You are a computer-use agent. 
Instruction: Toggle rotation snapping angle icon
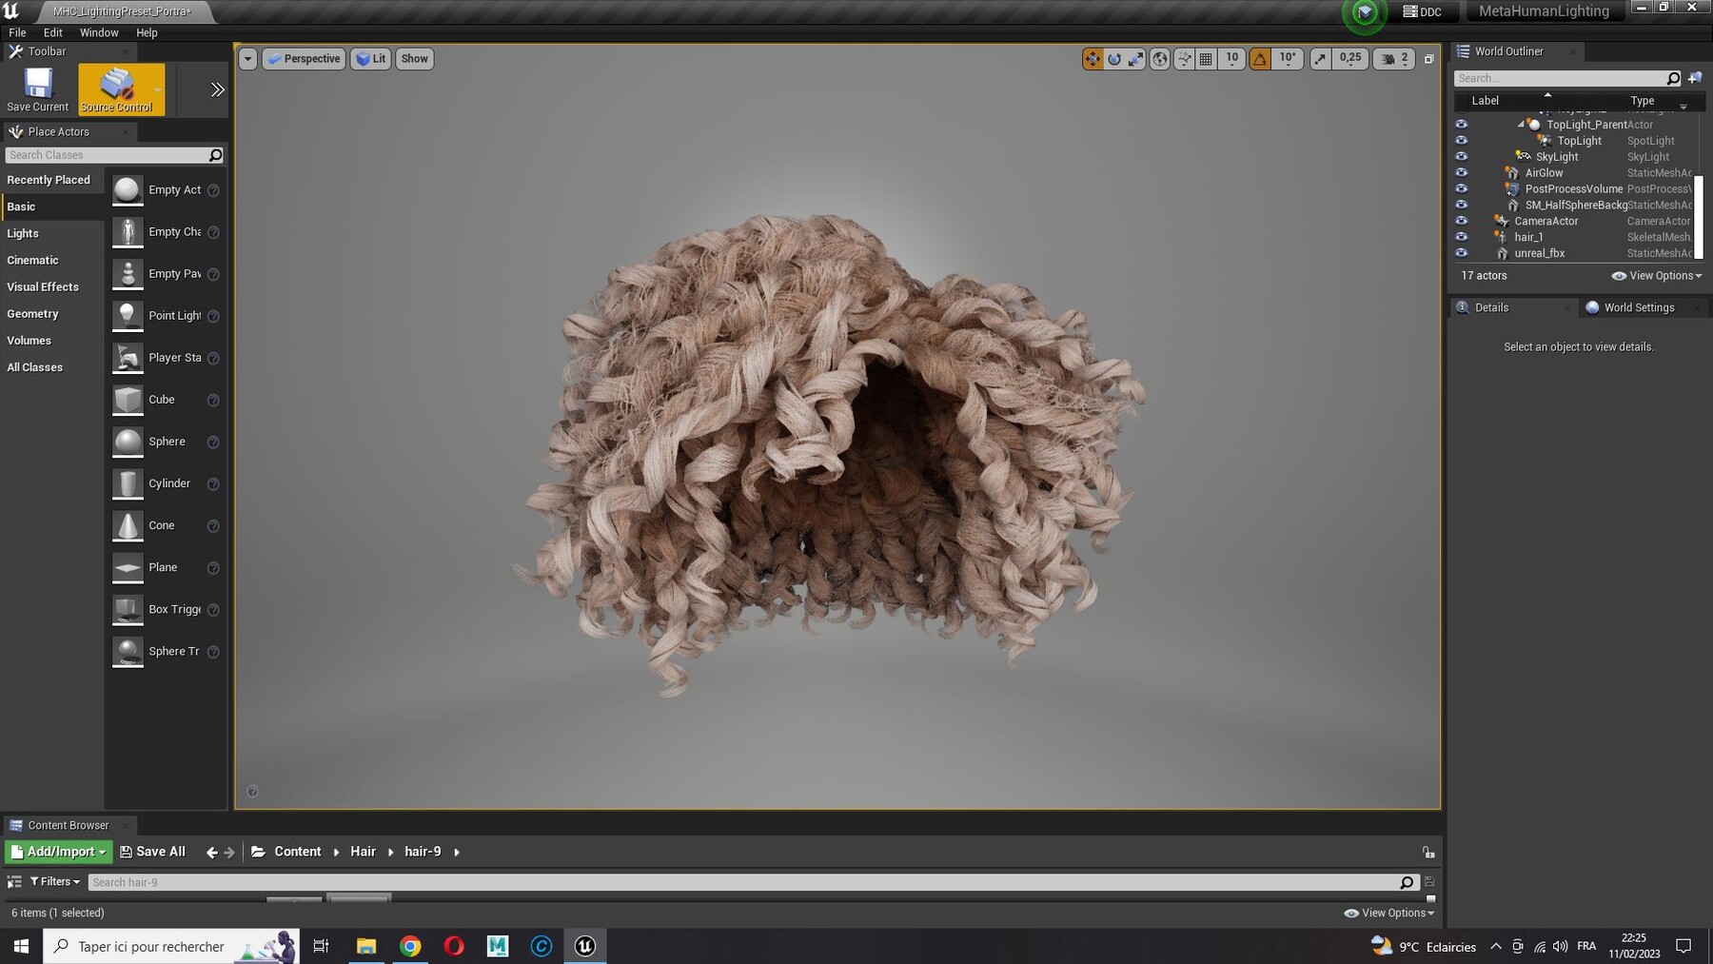pyautogui.click(x=1260, y=59)
